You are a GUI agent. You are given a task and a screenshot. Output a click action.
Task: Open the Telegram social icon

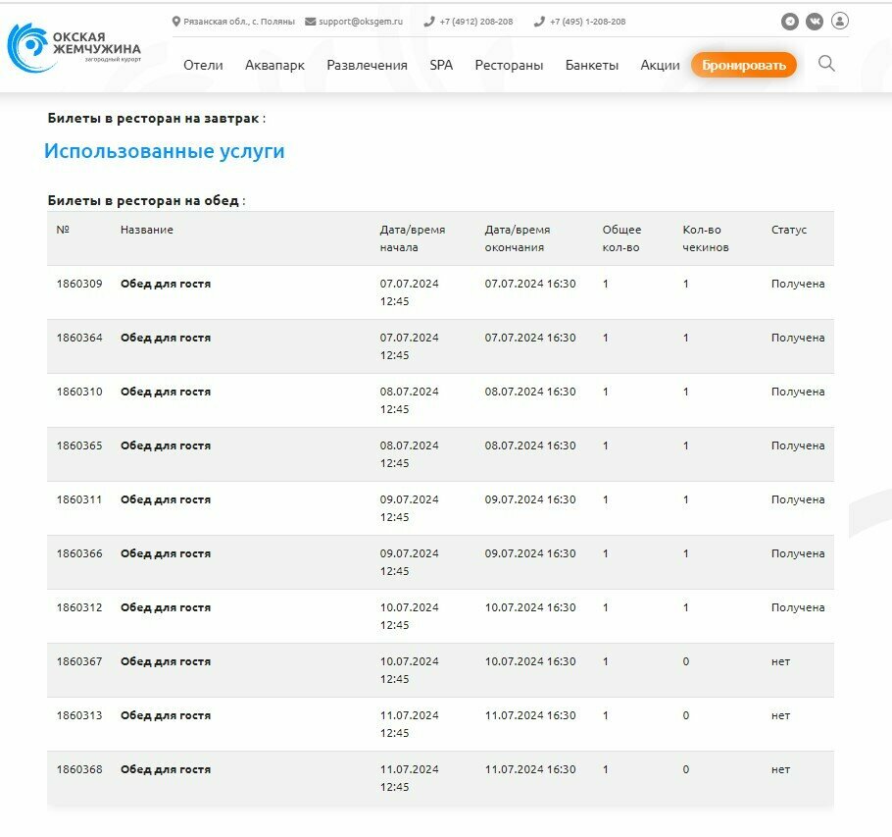tap(790, 22)
